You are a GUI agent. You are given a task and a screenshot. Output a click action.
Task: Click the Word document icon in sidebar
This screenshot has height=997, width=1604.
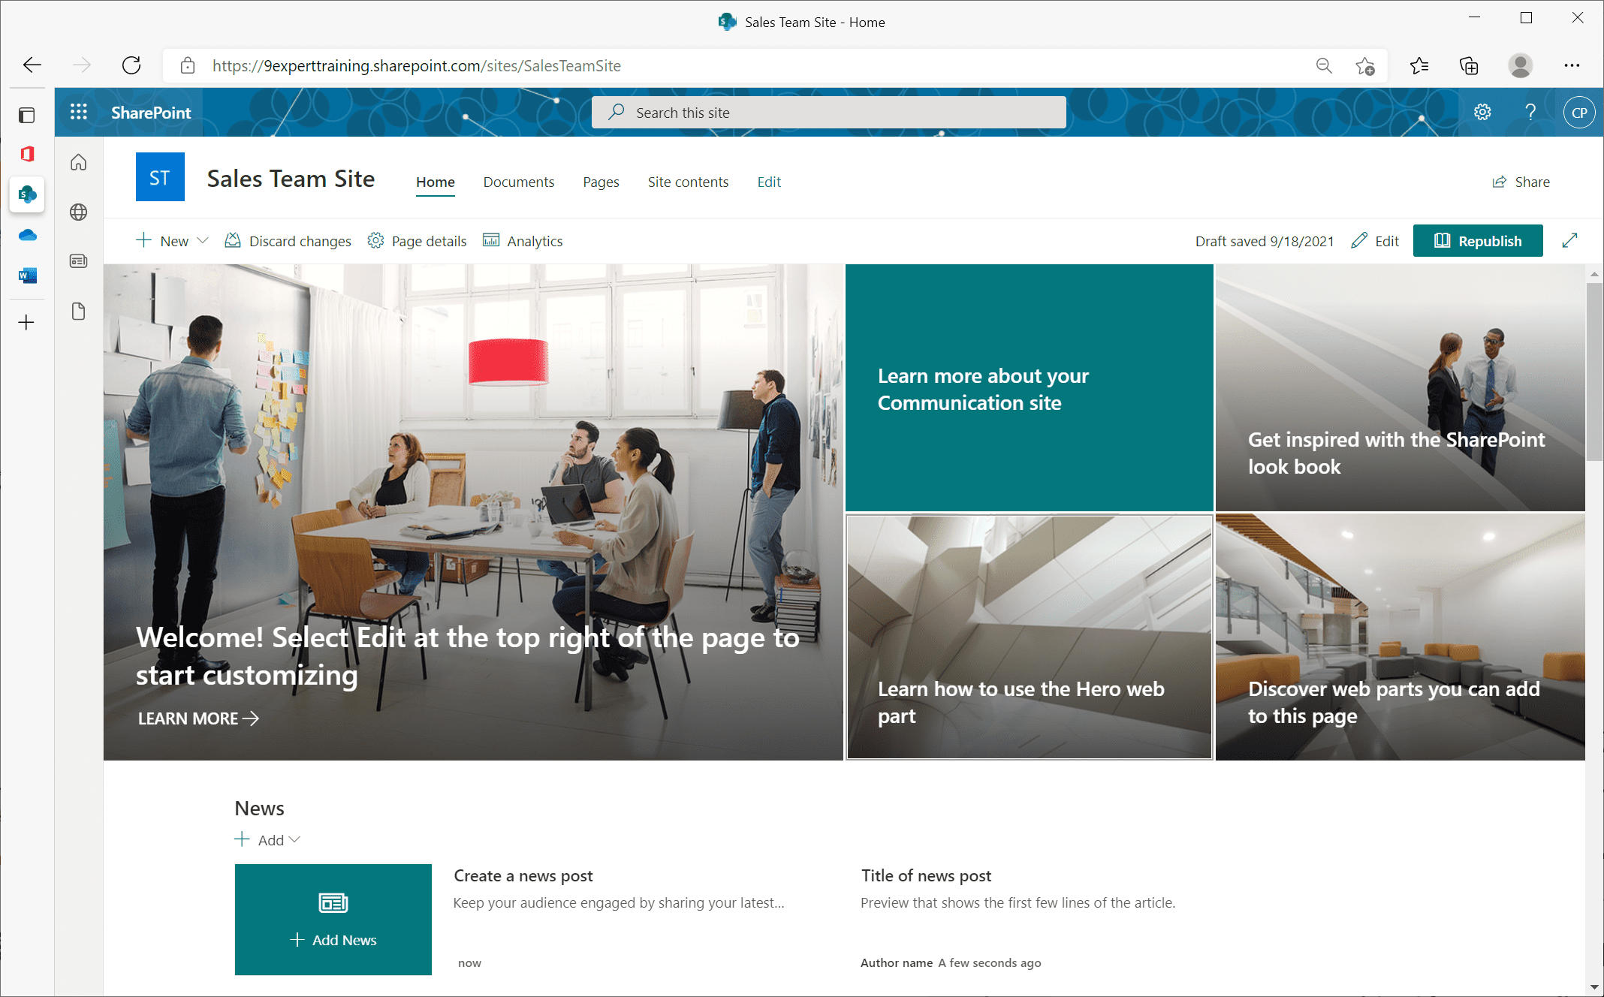click(29, 277)
